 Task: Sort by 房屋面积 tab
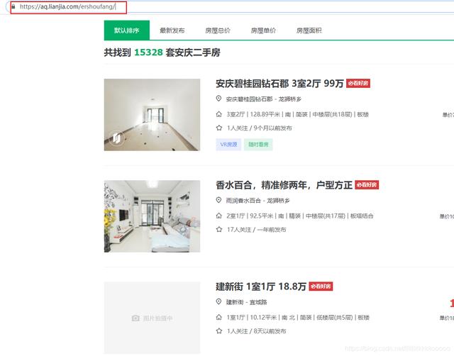tap(309, 30)
